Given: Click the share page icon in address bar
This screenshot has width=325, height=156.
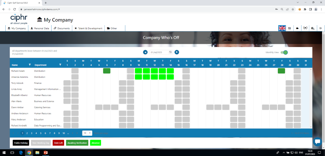Looking at the screenshot, I should (287, 9).
